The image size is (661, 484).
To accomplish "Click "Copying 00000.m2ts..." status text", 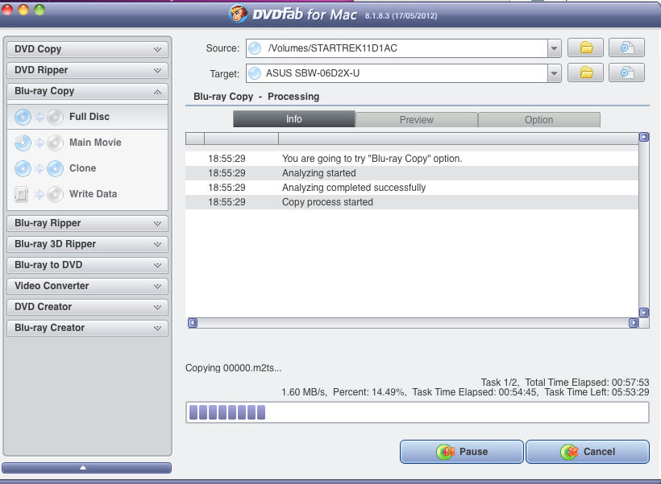I will click(233, 368).
